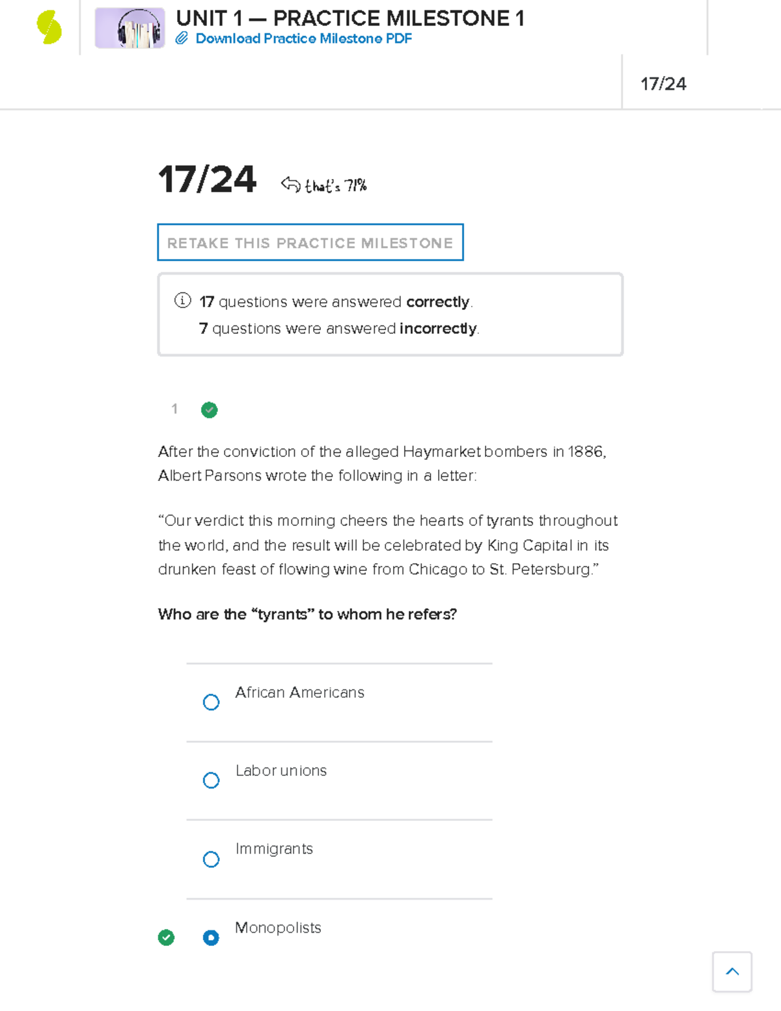The width and height of the screenshot is (781, 1011).
Task: Click the Monopolists answer label
Action: click(x=278, y=928)
